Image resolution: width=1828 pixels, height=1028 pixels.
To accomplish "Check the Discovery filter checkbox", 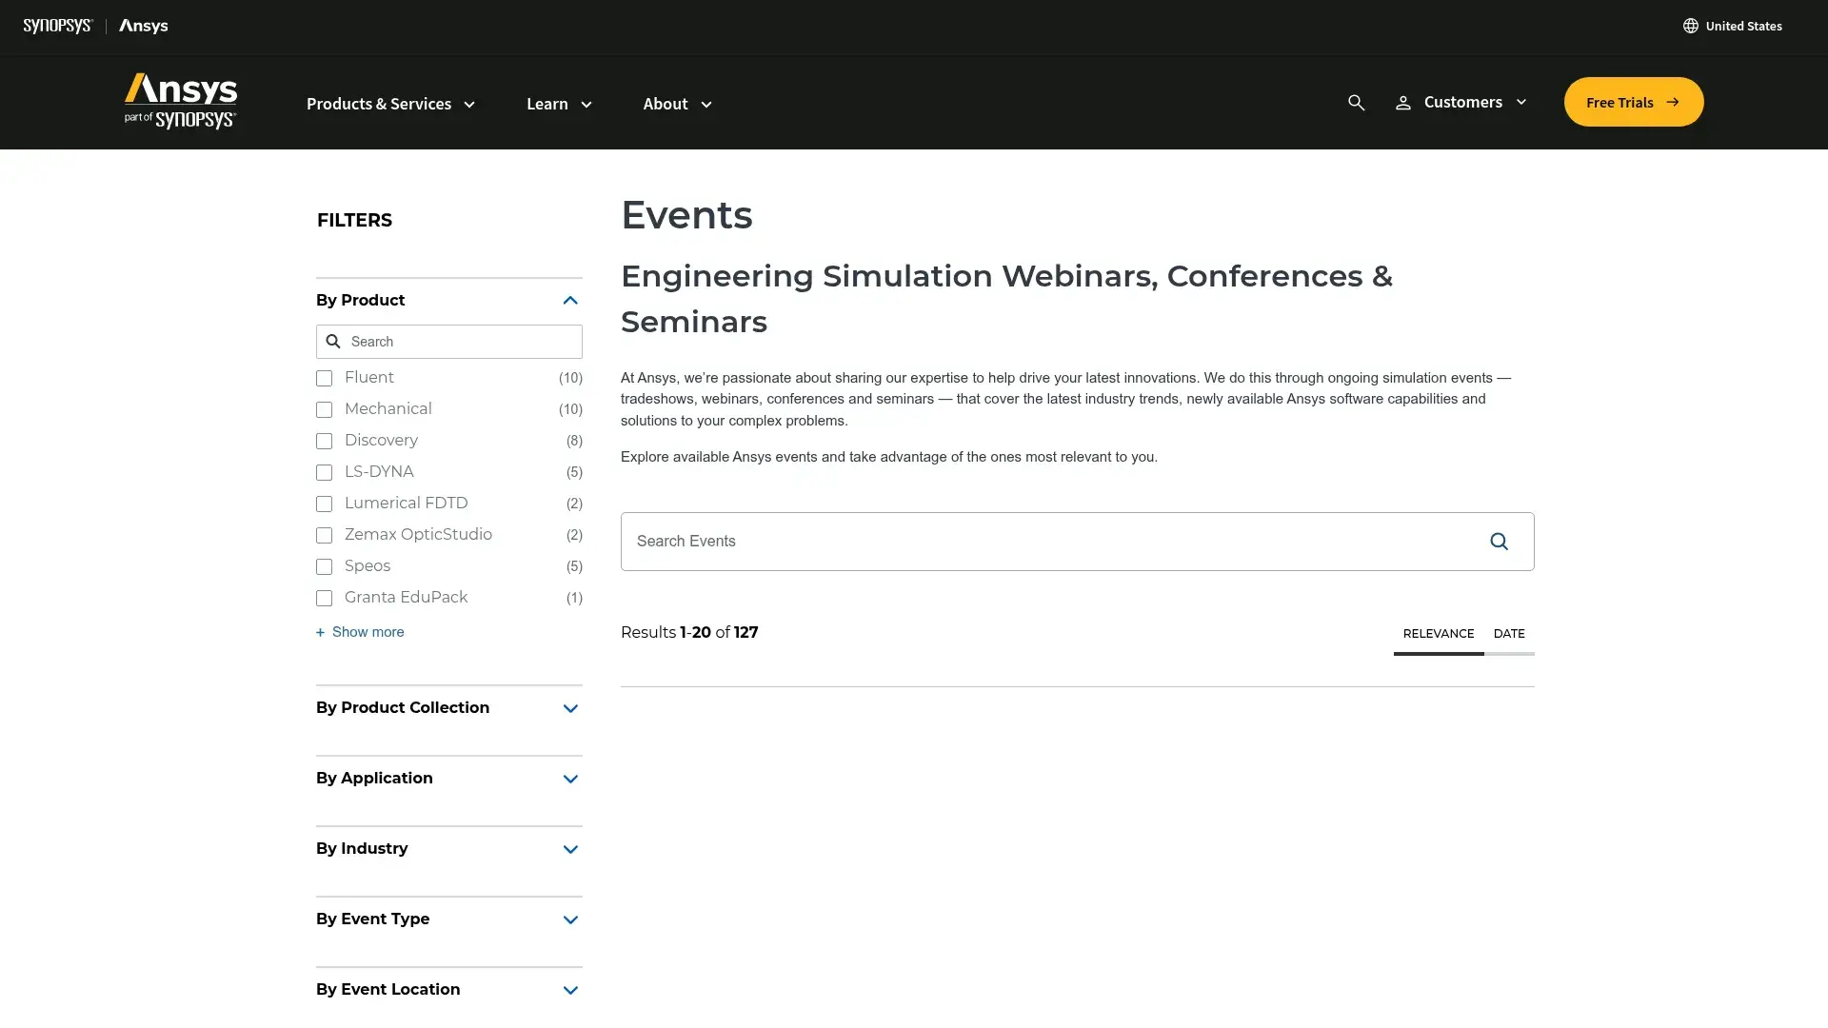I will pyautogui.click(x=324, y=441).
